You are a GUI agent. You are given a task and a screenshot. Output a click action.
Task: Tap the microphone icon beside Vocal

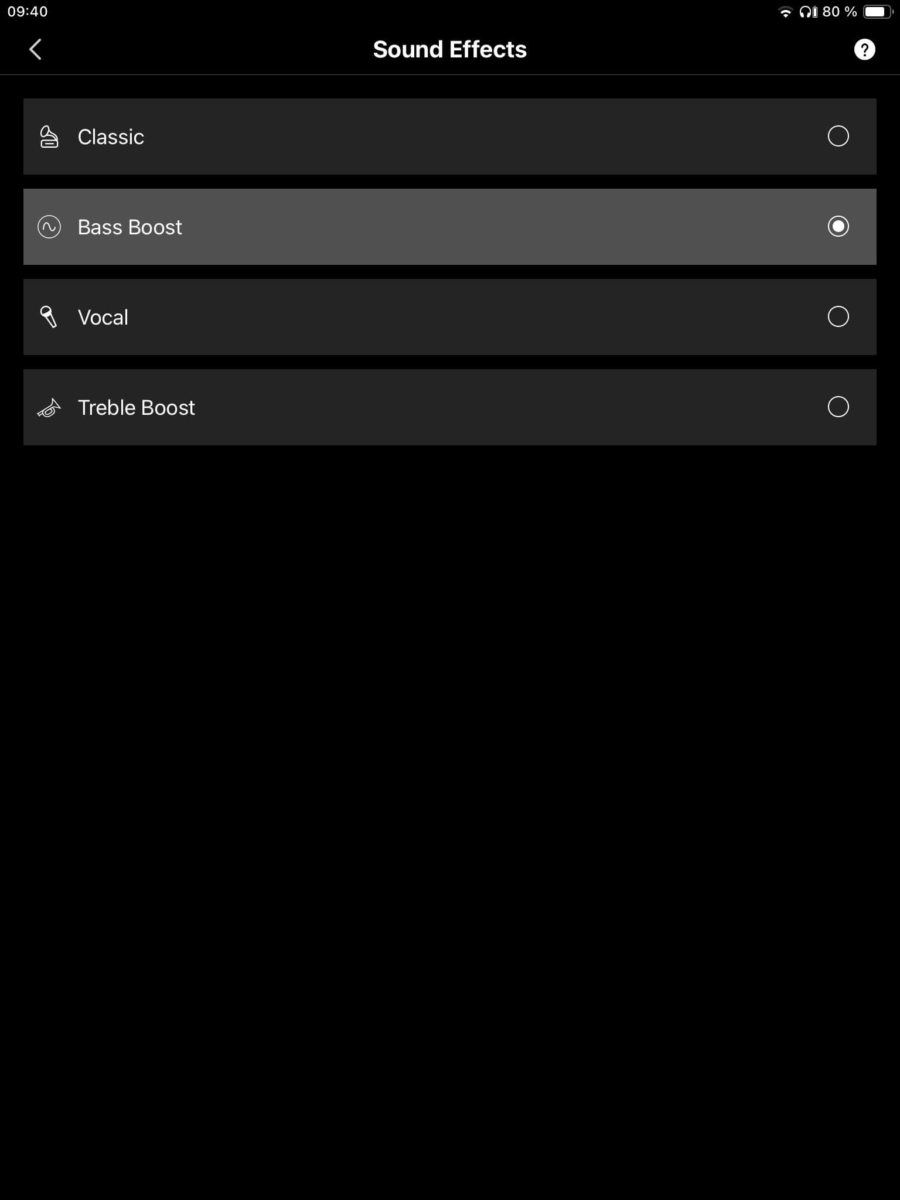49,317
